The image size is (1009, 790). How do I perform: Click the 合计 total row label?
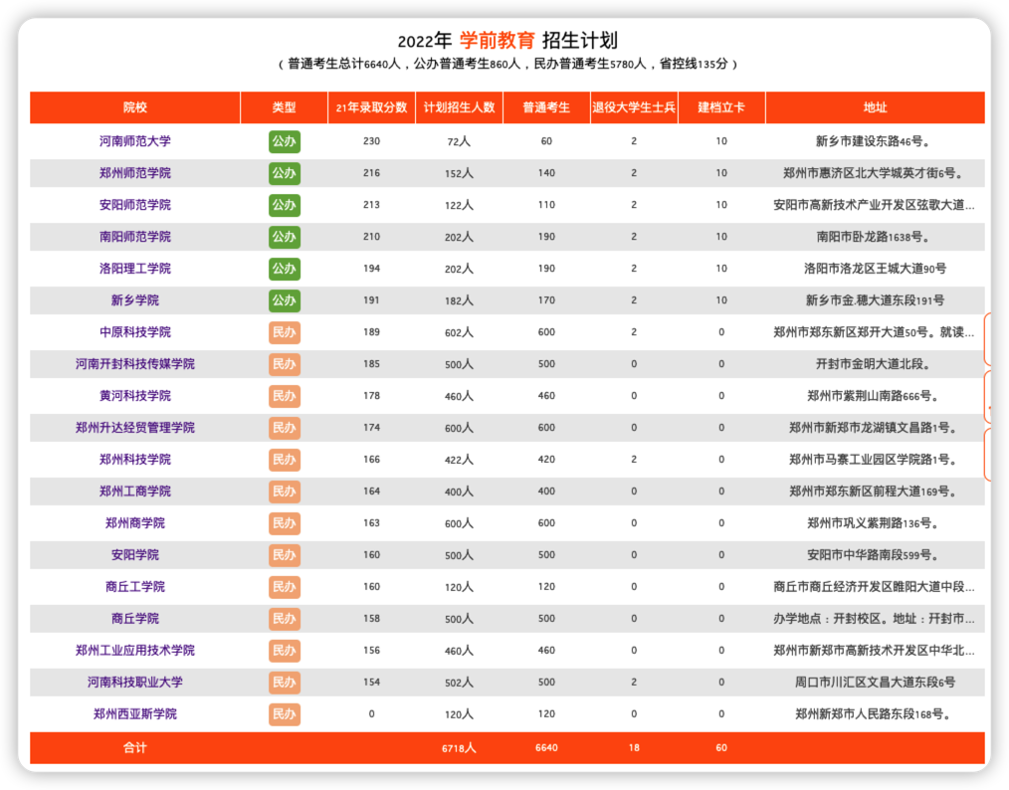[x=134, y=747]
